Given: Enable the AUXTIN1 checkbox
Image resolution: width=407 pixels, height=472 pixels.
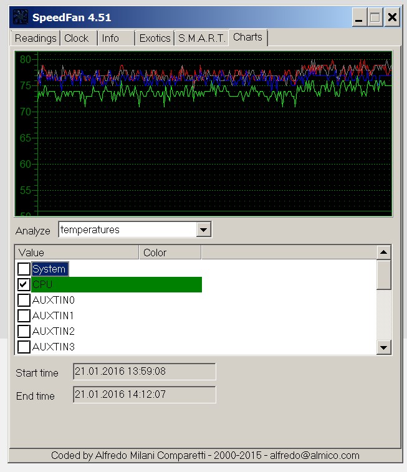Looking at the screenshot, I should point(24,315).
